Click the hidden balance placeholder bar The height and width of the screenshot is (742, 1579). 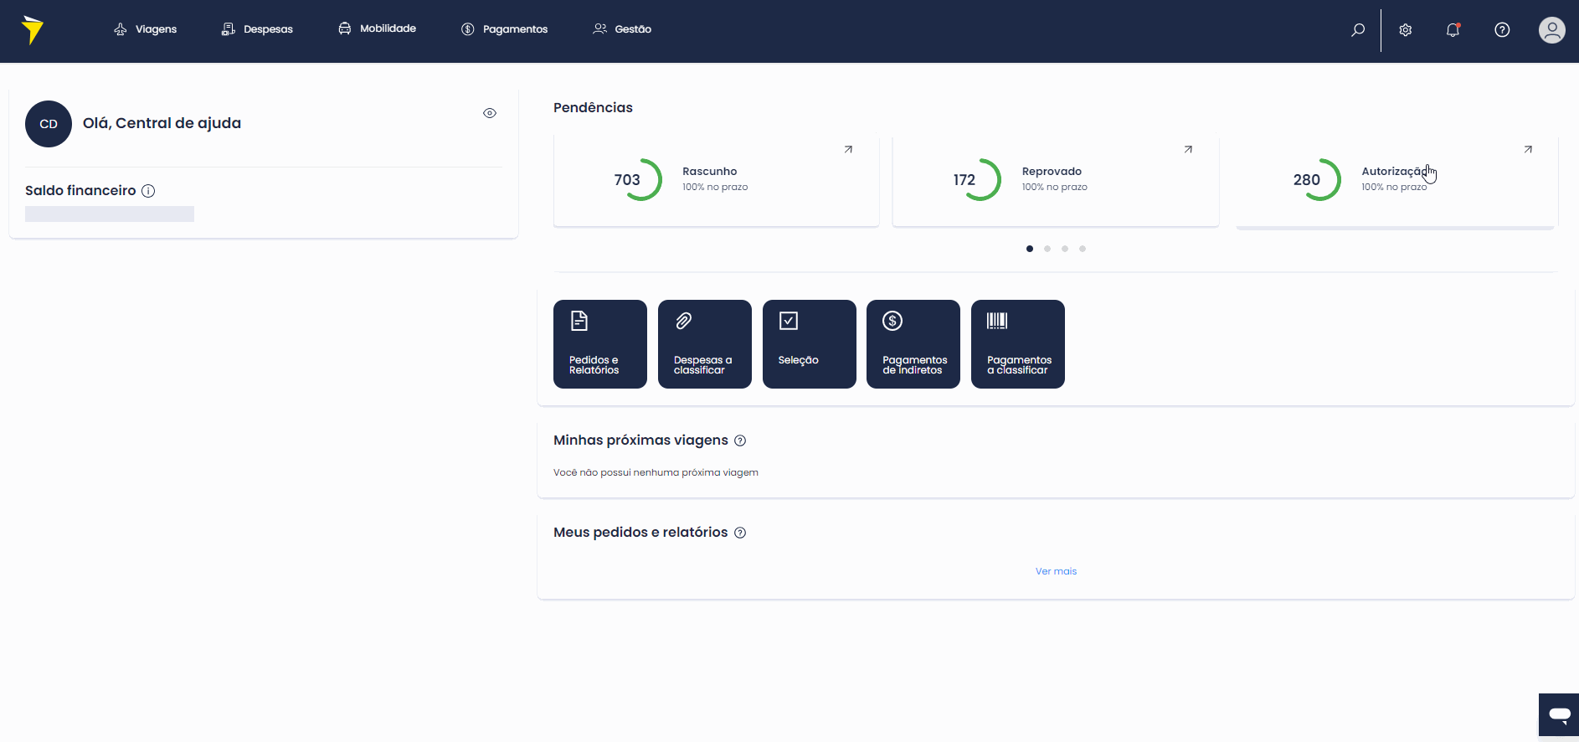110,214
